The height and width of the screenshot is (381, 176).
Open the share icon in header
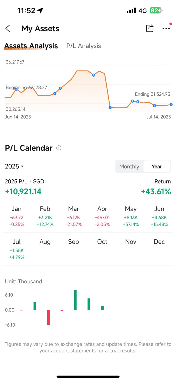(x=150, y=28)
